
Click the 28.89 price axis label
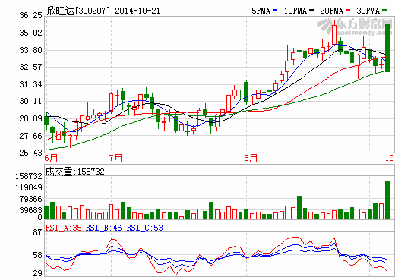pyautogui.click(x=30, y=118)
